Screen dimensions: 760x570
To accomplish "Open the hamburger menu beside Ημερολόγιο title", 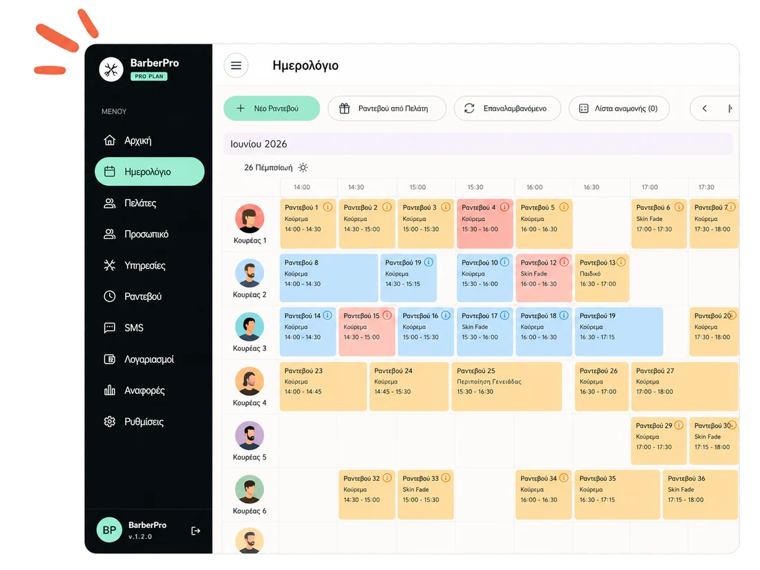I will [236, 66].
